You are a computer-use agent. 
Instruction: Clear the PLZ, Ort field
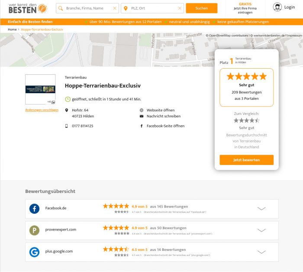(180, 8)
